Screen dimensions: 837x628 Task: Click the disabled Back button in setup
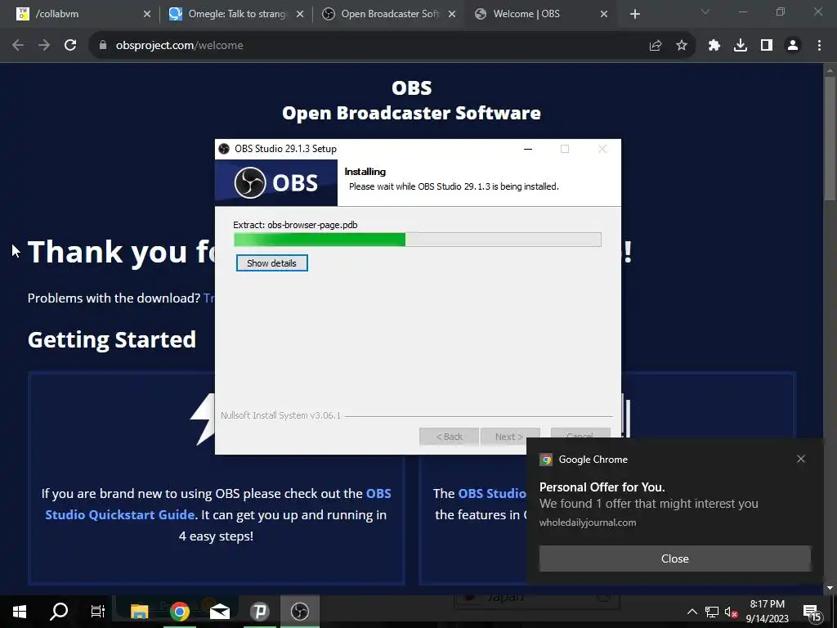coord(449,437)
